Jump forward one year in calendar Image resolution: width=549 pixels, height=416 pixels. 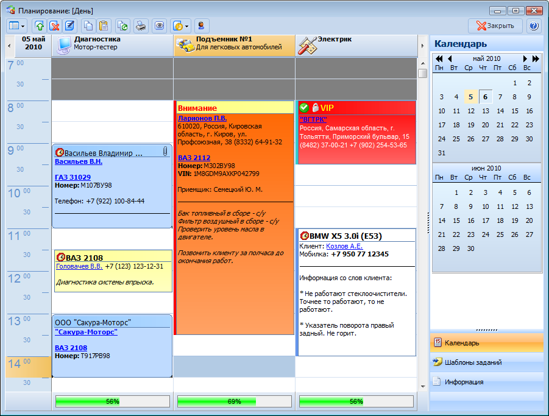point(536,59)
